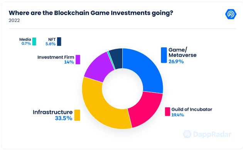The height and width of the screenshot is (150, 243).
Task: Select the Media teal color swatch
Action: pos(34,42)
